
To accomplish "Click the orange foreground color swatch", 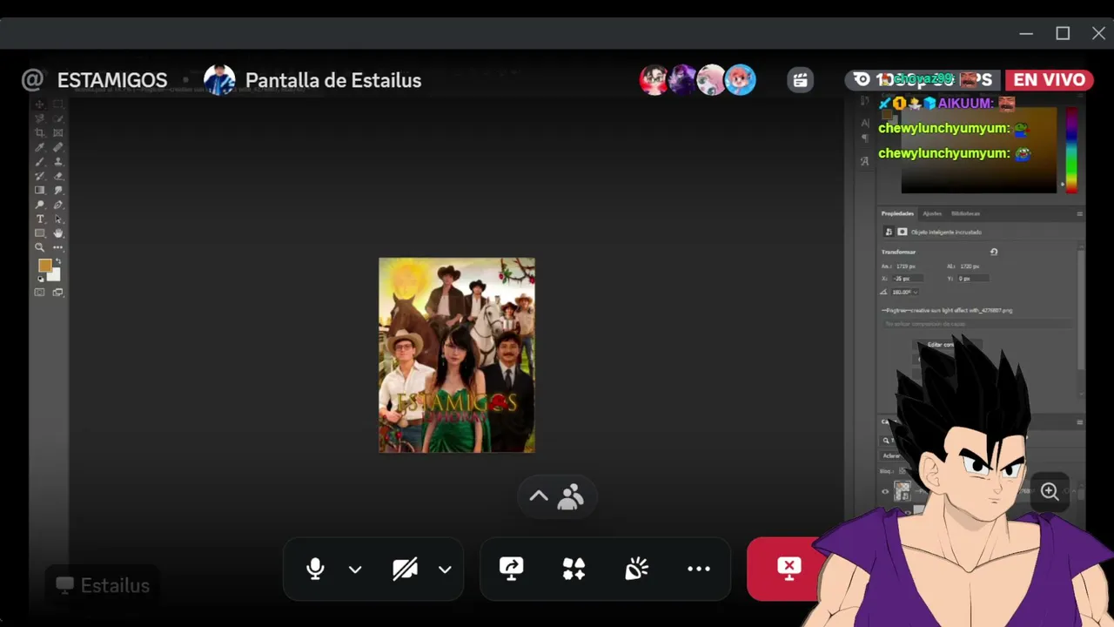I will [44, 266].
